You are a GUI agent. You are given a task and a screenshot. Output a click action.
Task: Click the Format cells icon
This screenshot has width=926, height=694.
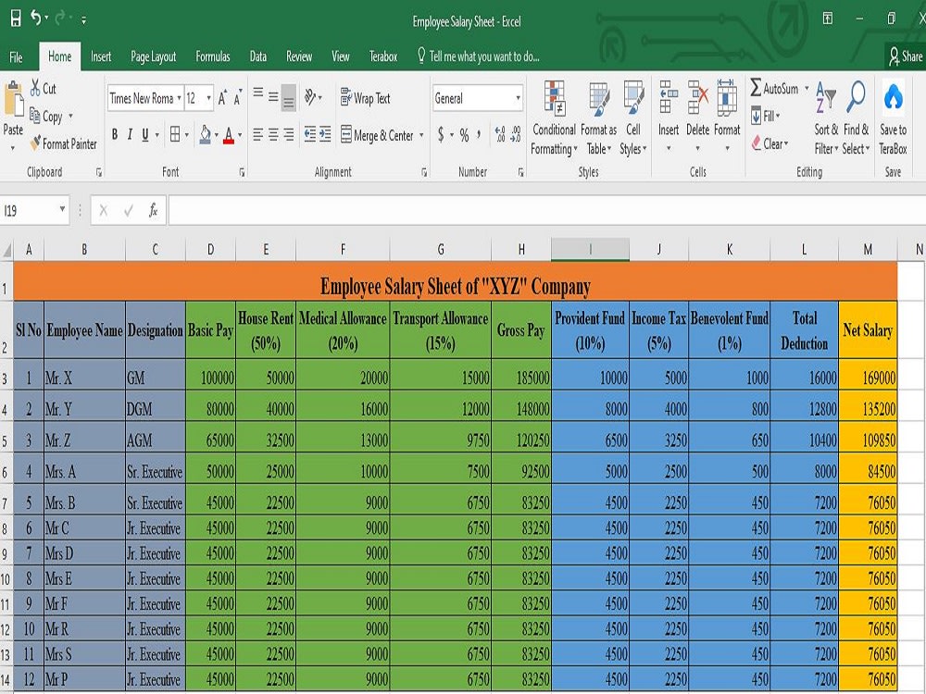point(726,98)
